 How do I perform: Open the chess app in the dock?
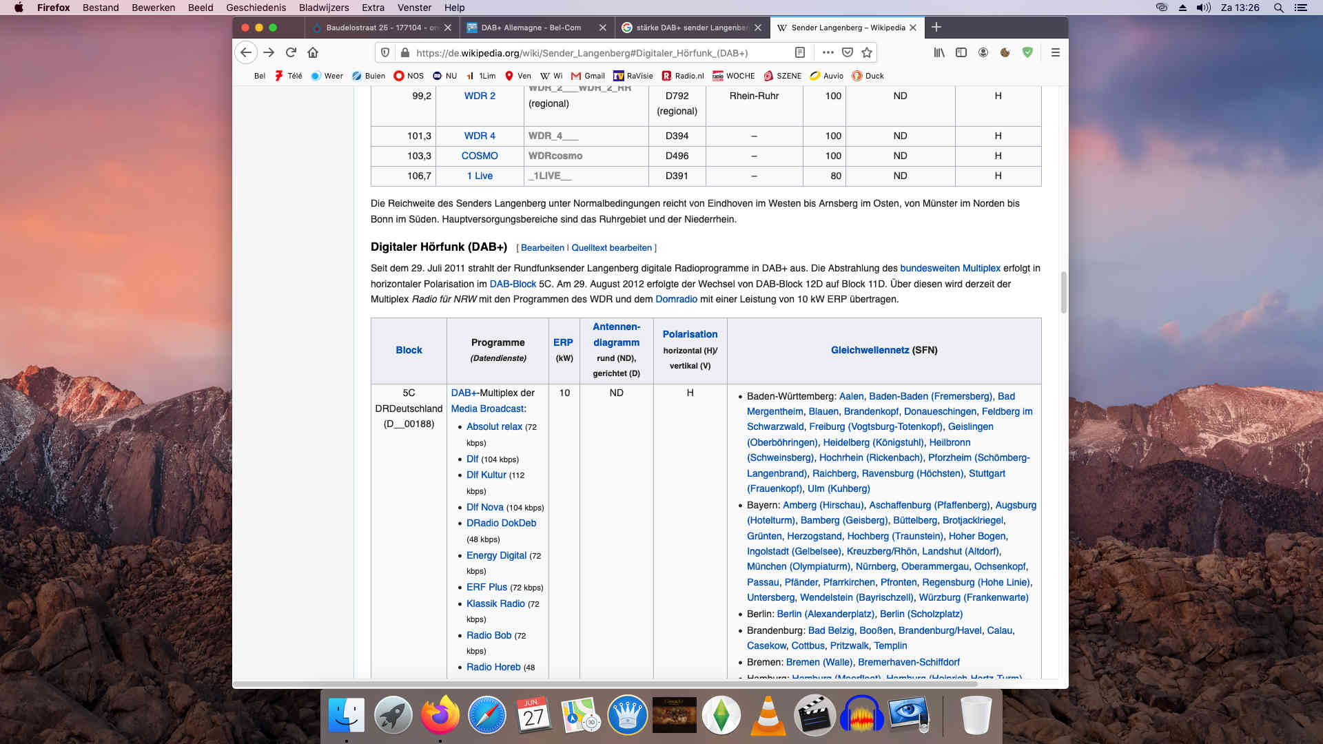coord(628,715)
